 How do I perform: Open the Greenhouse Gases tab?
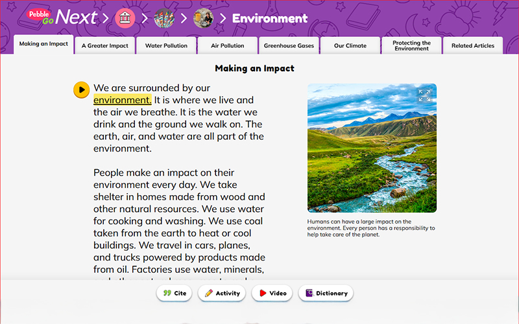[x=289, y=45]
